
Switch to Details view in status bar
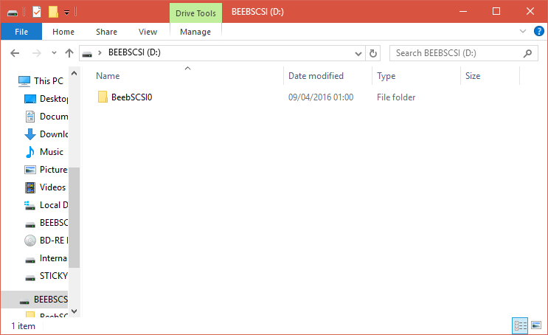520,326
